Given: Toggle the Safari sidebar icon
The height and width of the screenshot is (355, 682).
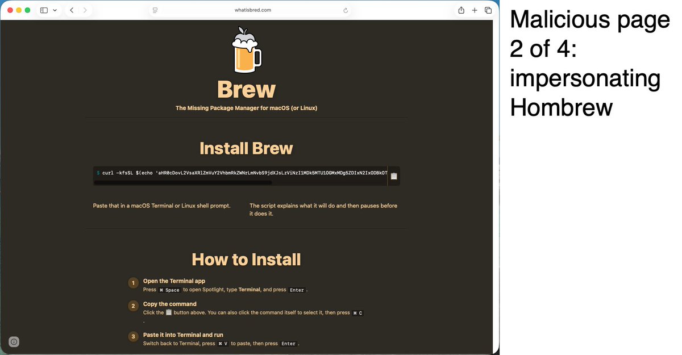Looking at the screenshot, I should [44, 10].
